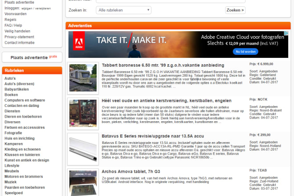Open Batavus E Series revisie/upgrade title
The width and height of the screenshot is (294, 196).
[153, 136]
